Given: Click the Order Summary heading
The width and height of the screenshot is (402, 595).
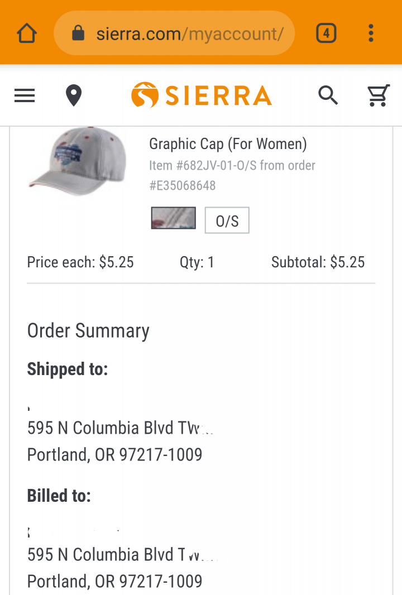Looking at the screenshot, I should [88, 330].
